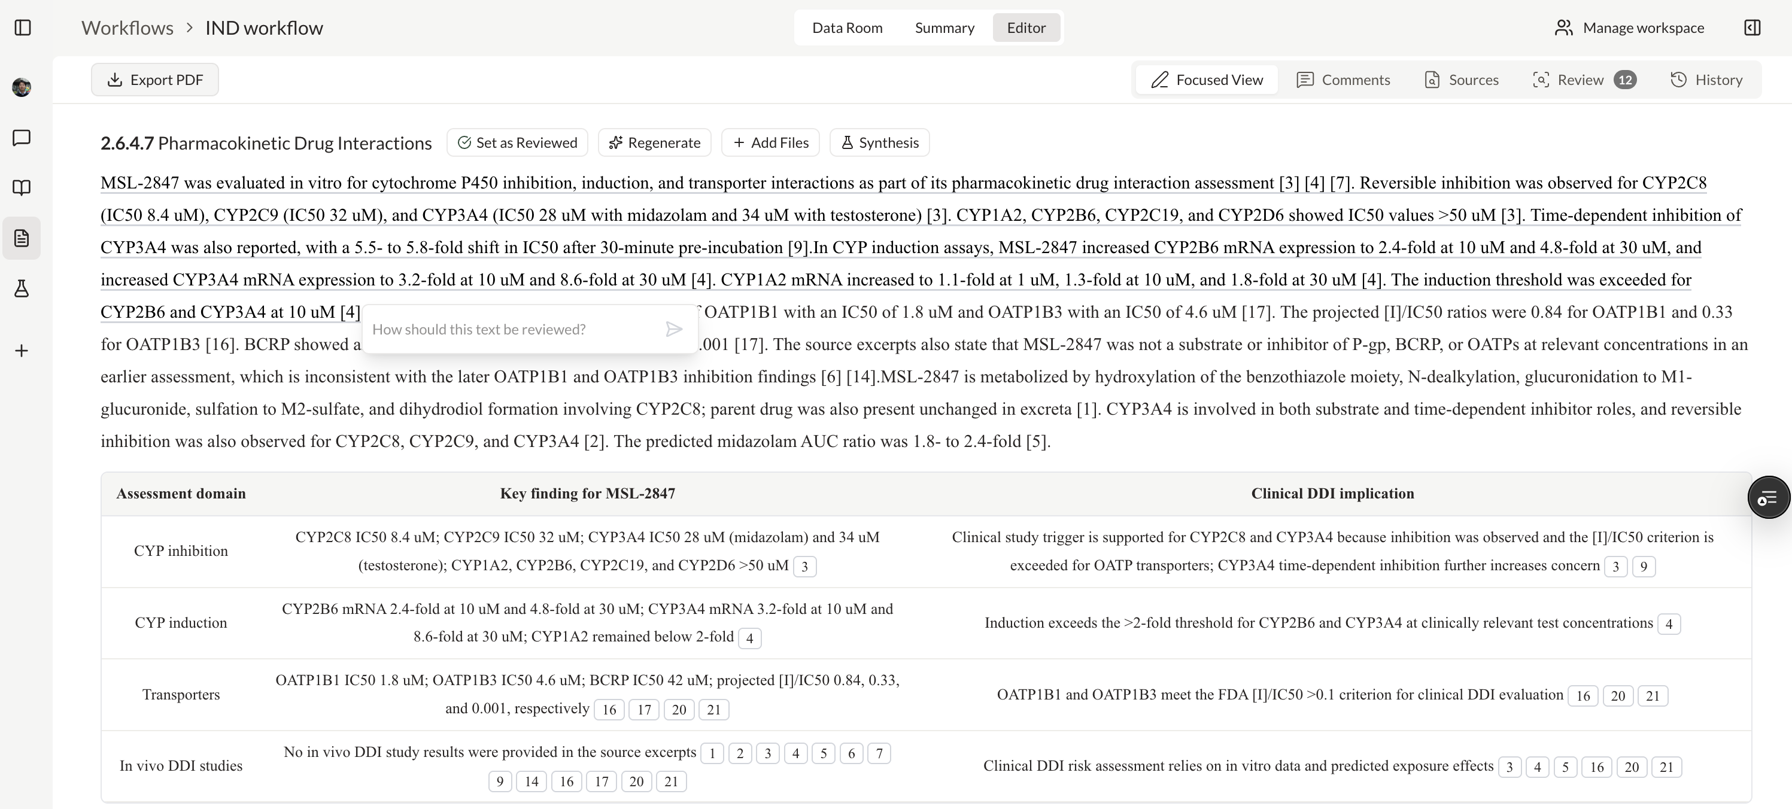
Task: Toggle the right panel icon
Action: tap(1752, 28)
